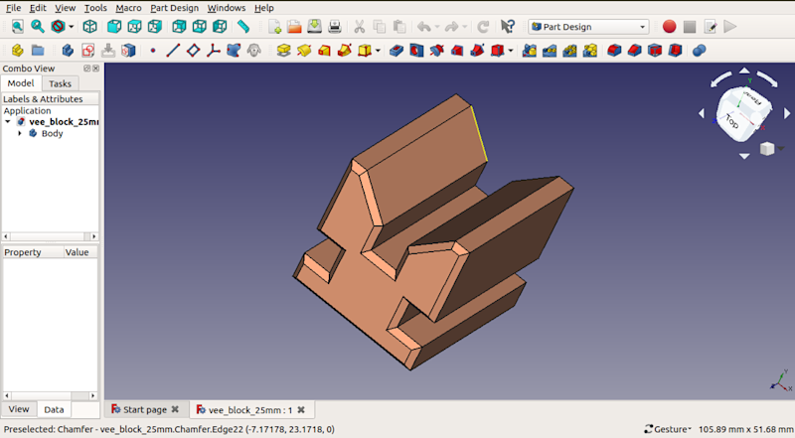Open the draw style dropdown arrow
795x438 pixels.
point(71,27)
